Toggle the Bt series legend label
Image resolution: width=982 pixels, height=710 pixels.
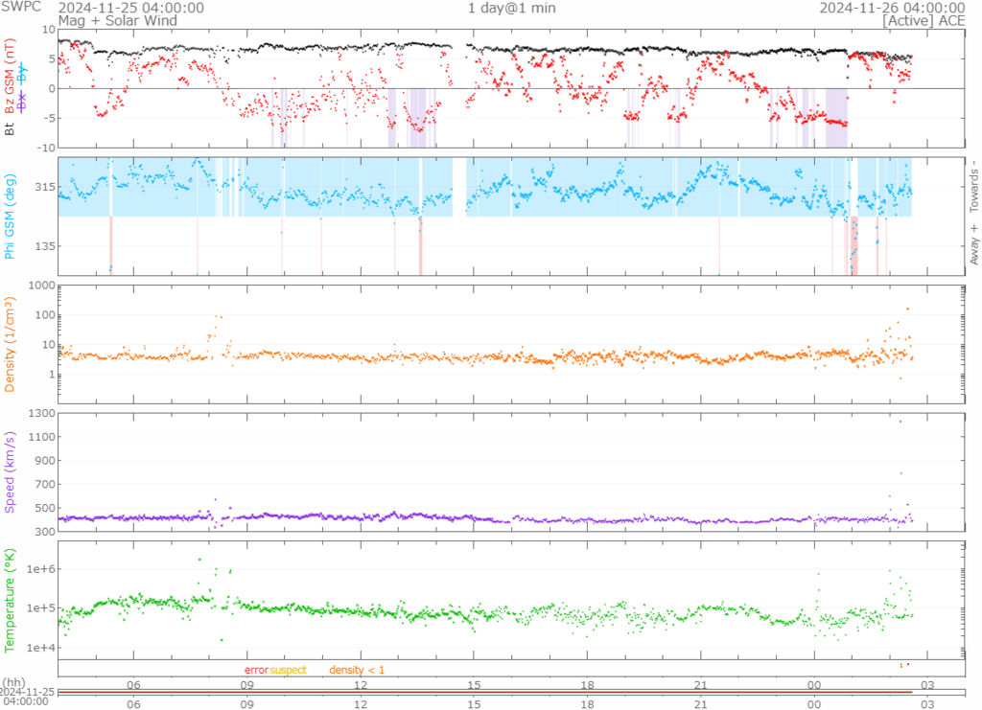pyautogui.click(x=11, y=126)
